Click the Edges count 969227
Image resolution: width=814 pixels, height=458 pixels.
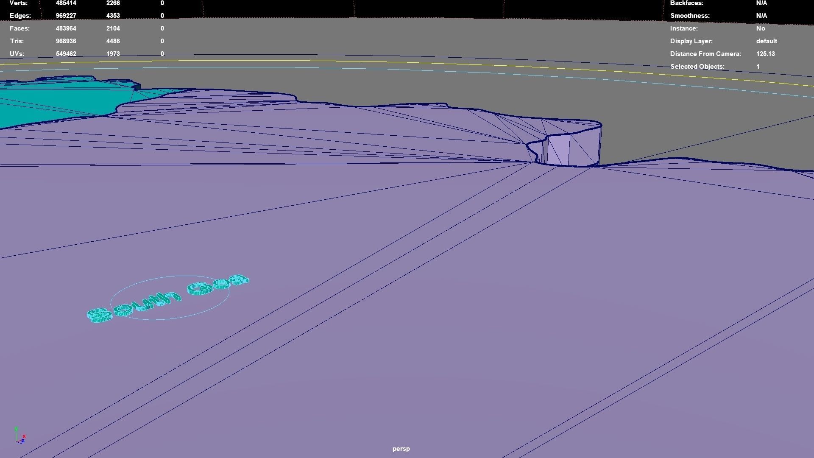(x=66, y=16)
